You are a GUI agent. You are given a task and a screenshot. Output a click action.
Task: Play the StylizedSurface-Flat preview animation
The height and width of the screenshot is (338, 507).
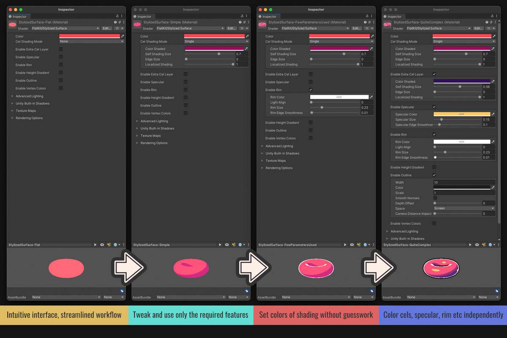click(x=95, y=245)
